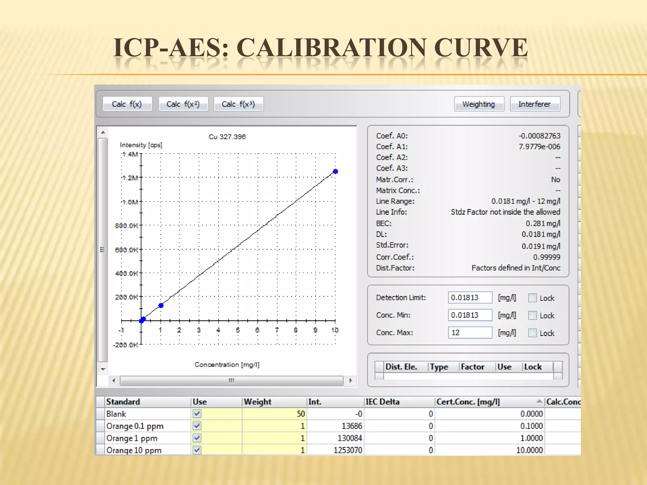The image size is (647, 485).
Task: Click the Calc f(x²) button
Action: 183,104
